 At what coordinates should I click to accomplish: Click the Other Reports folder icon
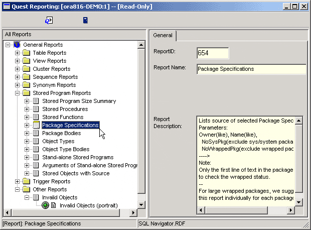27,189
